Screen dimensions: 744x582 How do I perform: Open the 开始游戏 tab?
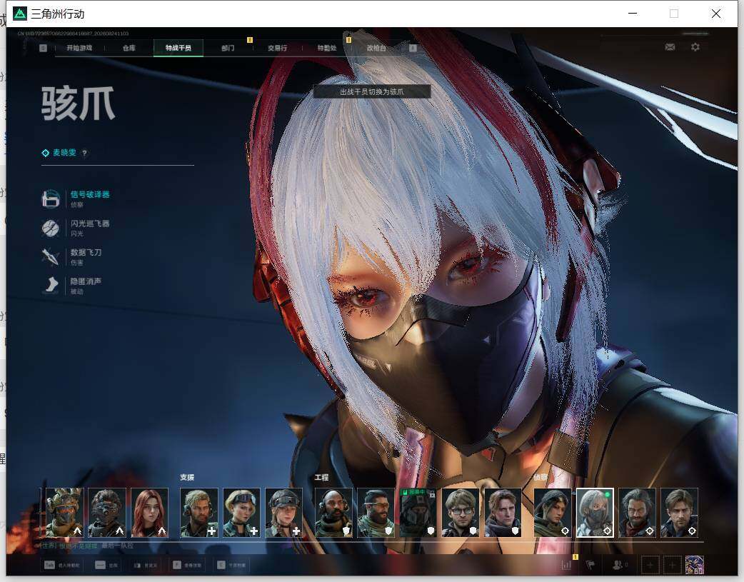(x=79, y=48)
